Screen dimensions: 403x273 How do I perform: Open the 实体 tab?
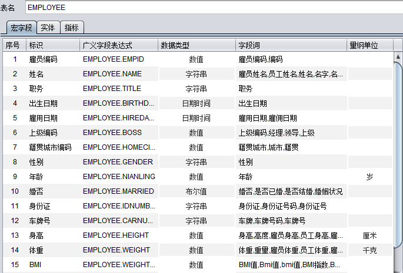[48, 28]
